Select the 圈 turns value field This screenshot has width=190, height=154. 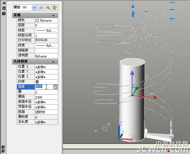coord(46,92)
